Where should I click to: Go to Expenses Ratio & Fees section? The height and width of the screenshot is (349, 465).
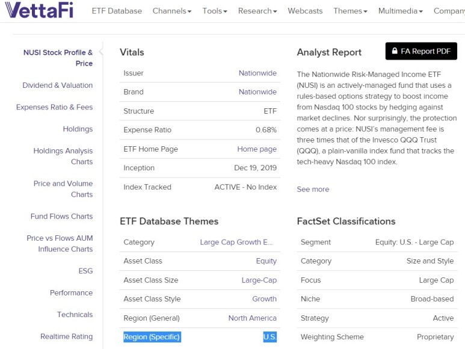pos(55,107)
